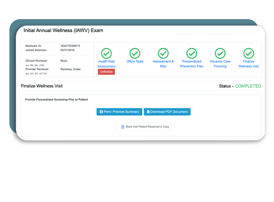Click the Finalize Wellness Visit checkmark icon
The image size is (274, 202).
pos(249,53)
